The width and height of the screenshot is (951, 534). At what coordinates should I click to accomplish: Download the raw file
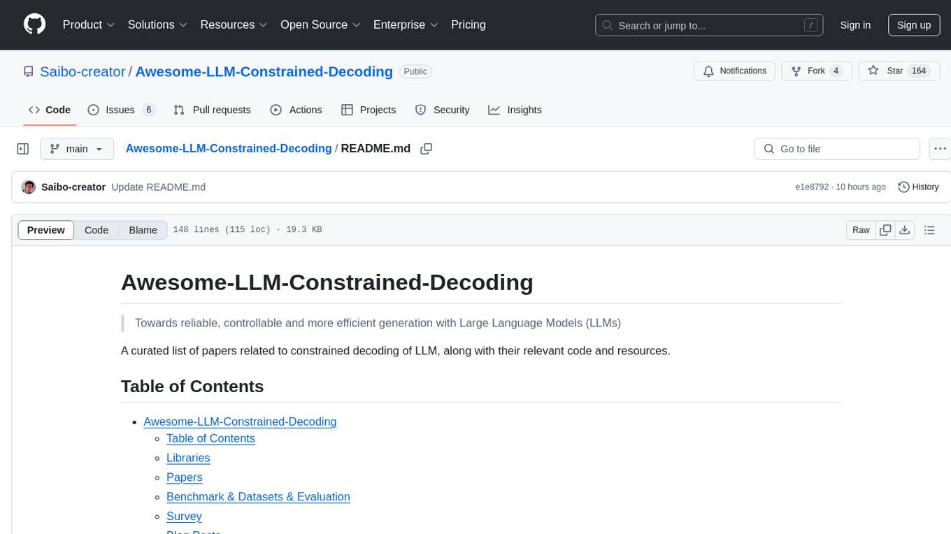click(x=905, y=230)
